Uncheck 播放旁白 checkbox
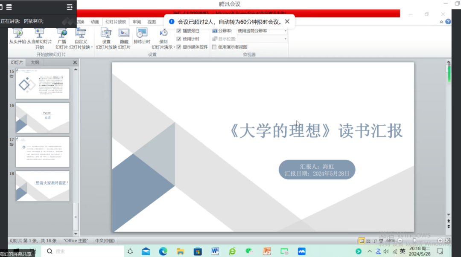The height and width of the screenshot is (257, 461). pyautogui.click(x=179, y=31)
